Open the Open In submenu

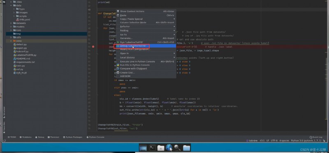point(146,54)
